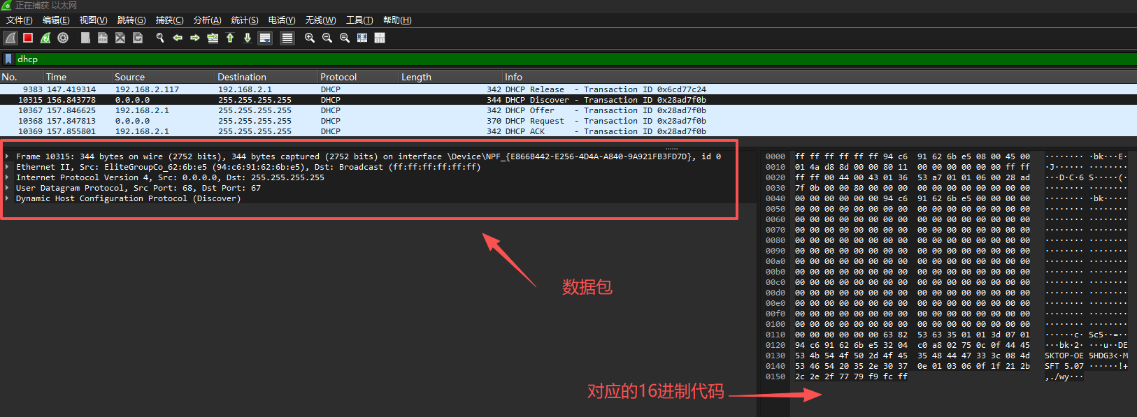Jump to the last packet

pyautogui.click(x=248, y=38)
